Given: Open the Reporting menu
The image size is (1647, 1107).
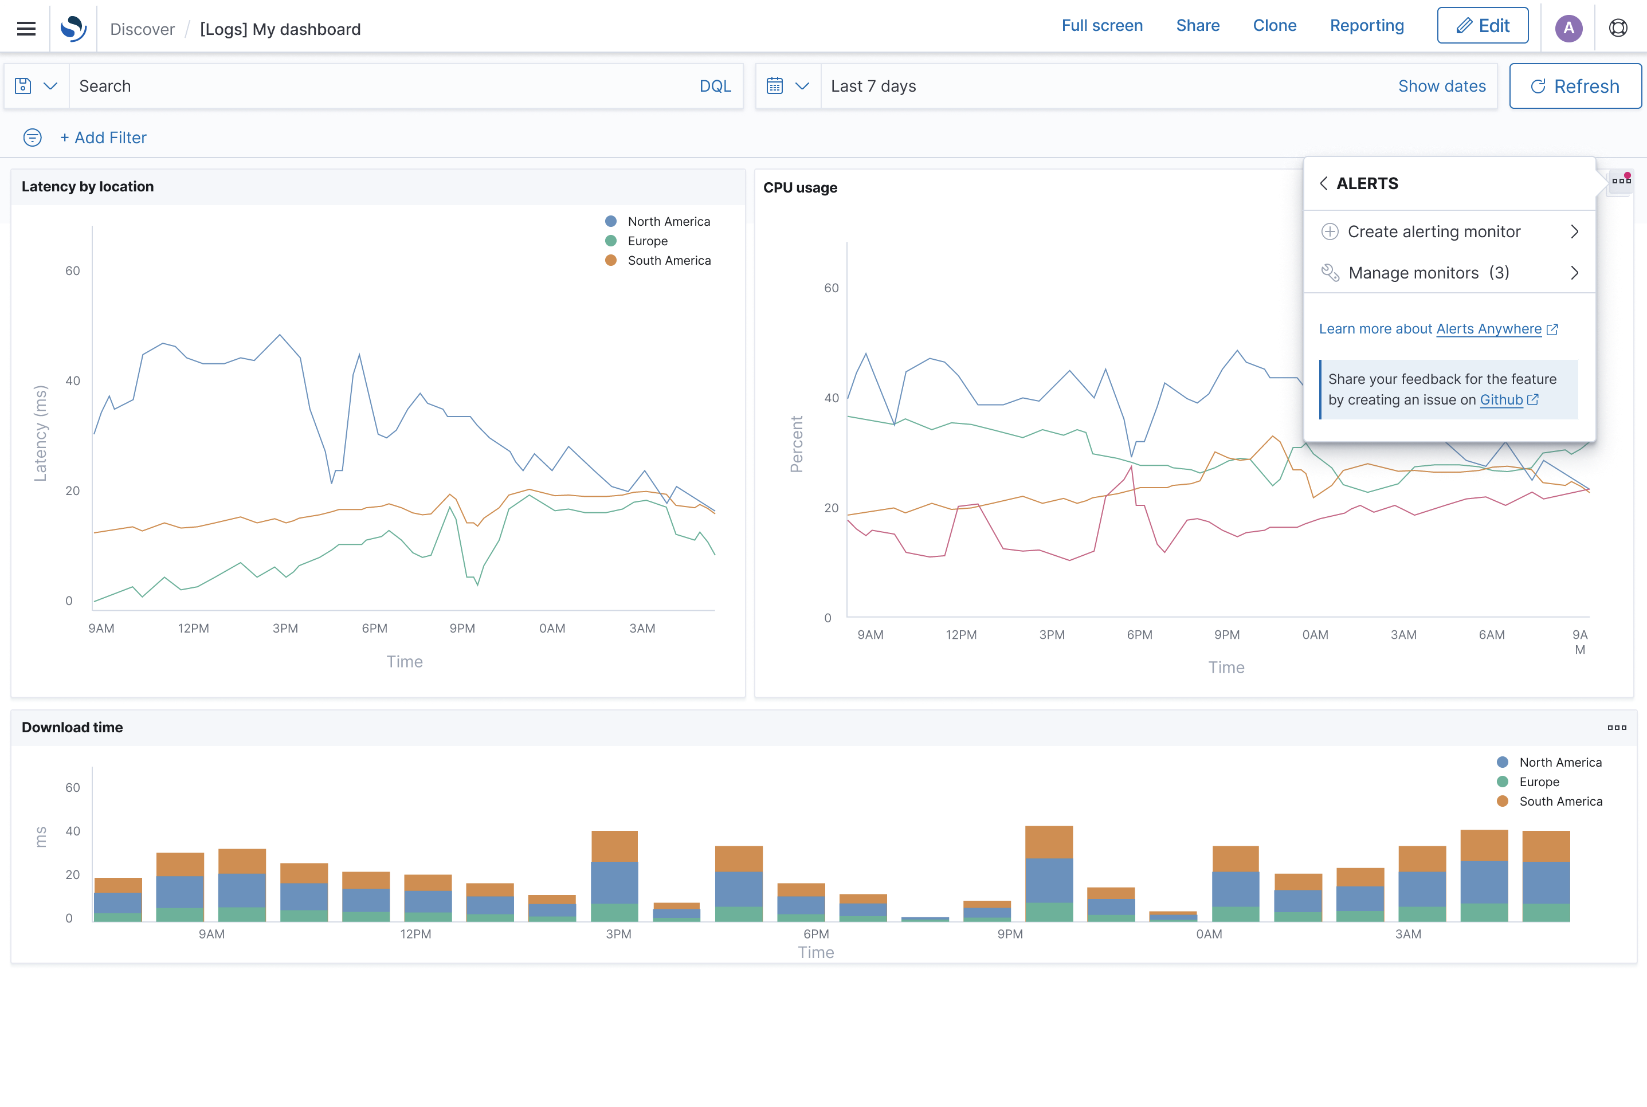Looking at the screenshot, I should point(1367,25).
